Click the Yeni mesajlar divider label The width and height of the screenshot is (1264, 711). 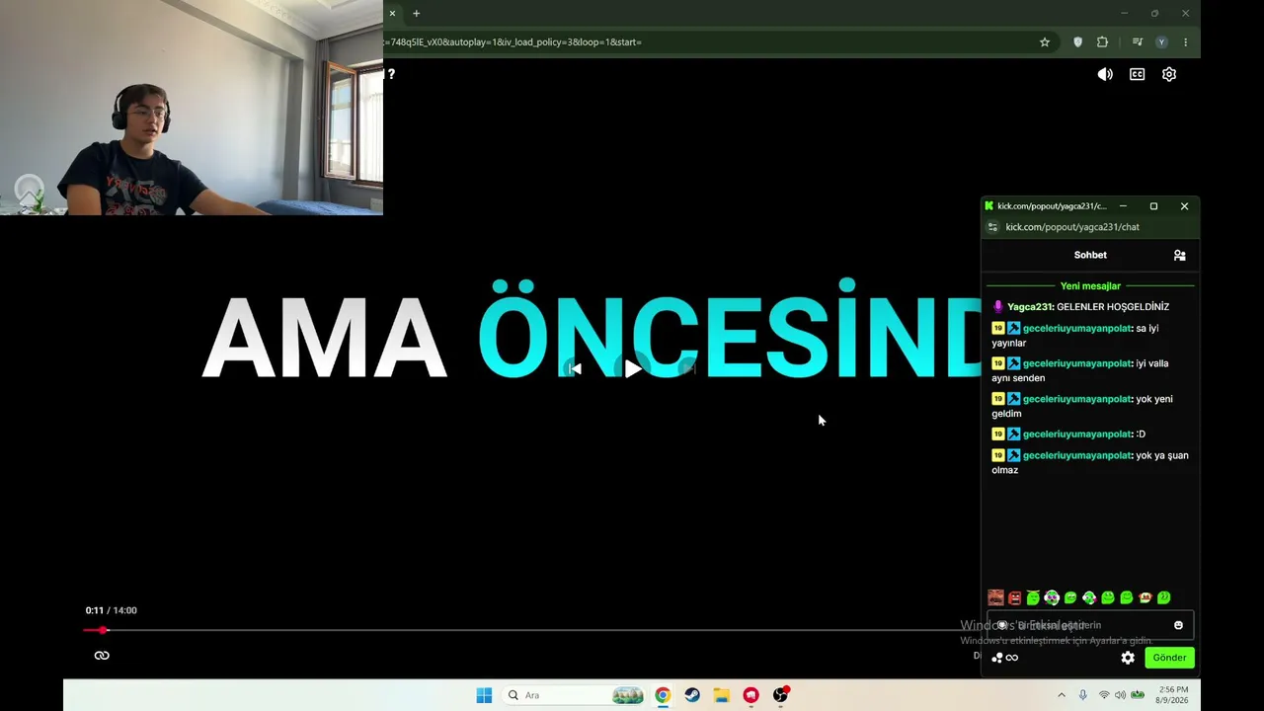tap(1090, 286)
